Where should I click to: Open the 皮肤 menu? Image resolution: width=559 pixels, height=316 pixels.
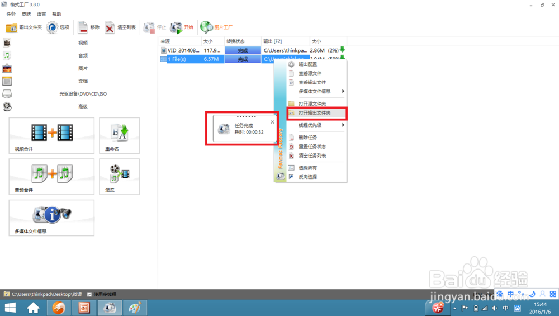[26, 14]
